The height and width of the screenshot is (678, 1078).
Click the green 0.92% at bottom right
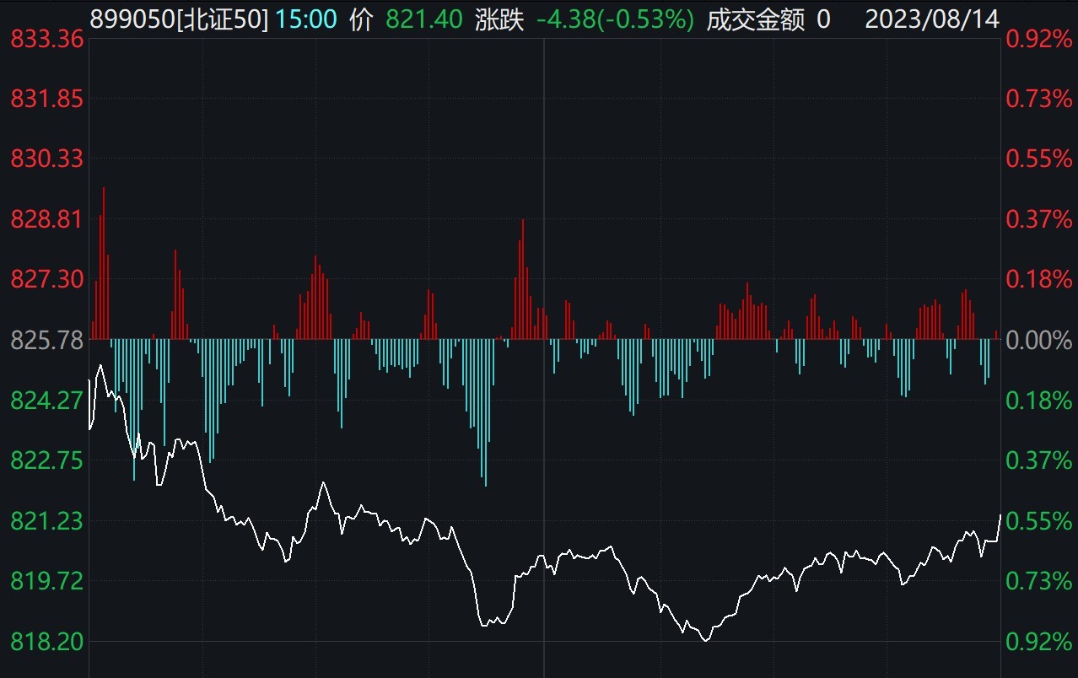click(x=1039, y=642)
